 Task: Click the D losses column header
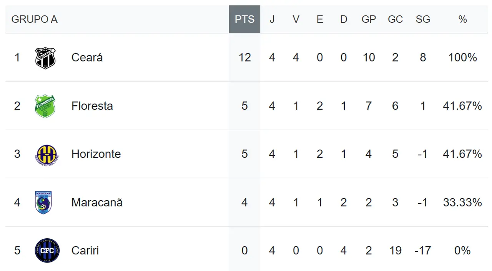pos(344,19)
